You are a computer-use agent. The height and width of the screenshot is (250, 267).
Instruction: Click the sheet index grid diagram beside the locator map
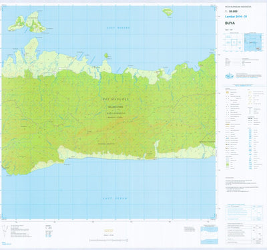click(x=233, y=42)
